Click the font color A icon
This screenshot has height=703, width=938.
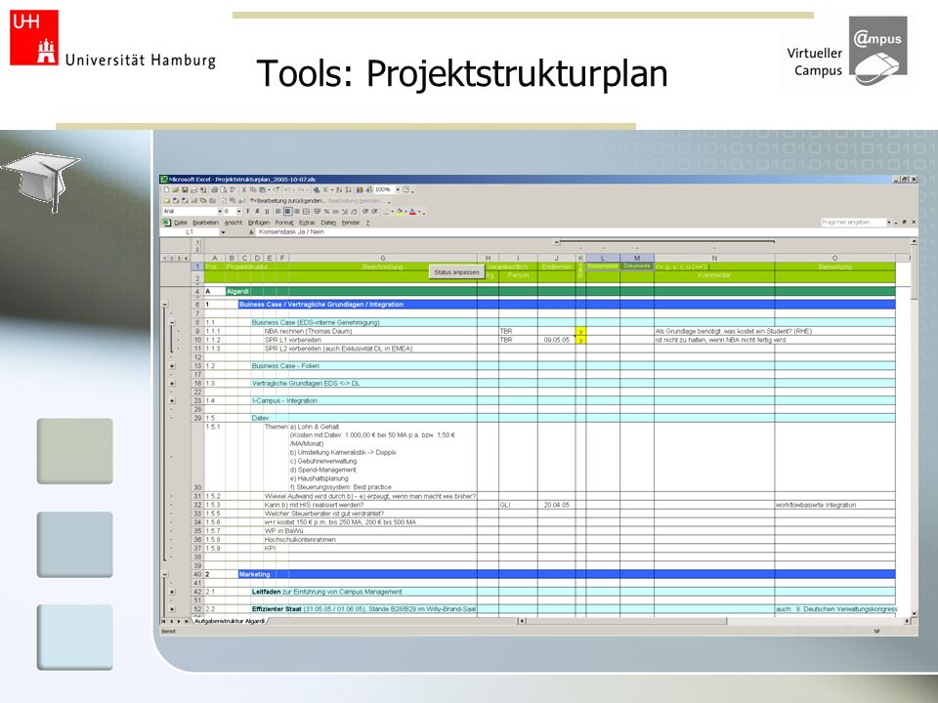412,212
